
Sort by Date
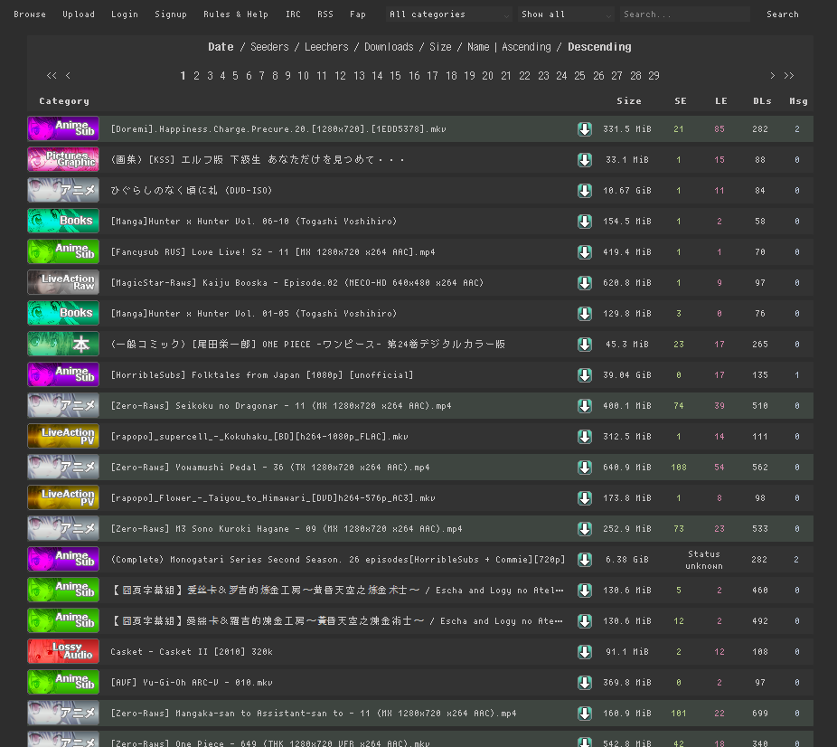coord(221,47)
